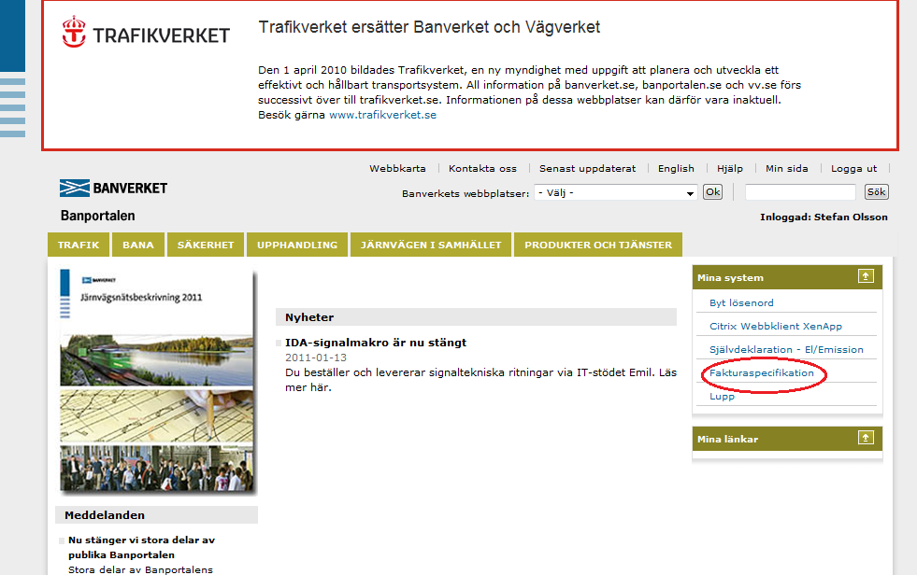Click the Banportalen heading
The image size is (917, 575).
(x=97, y=216)
